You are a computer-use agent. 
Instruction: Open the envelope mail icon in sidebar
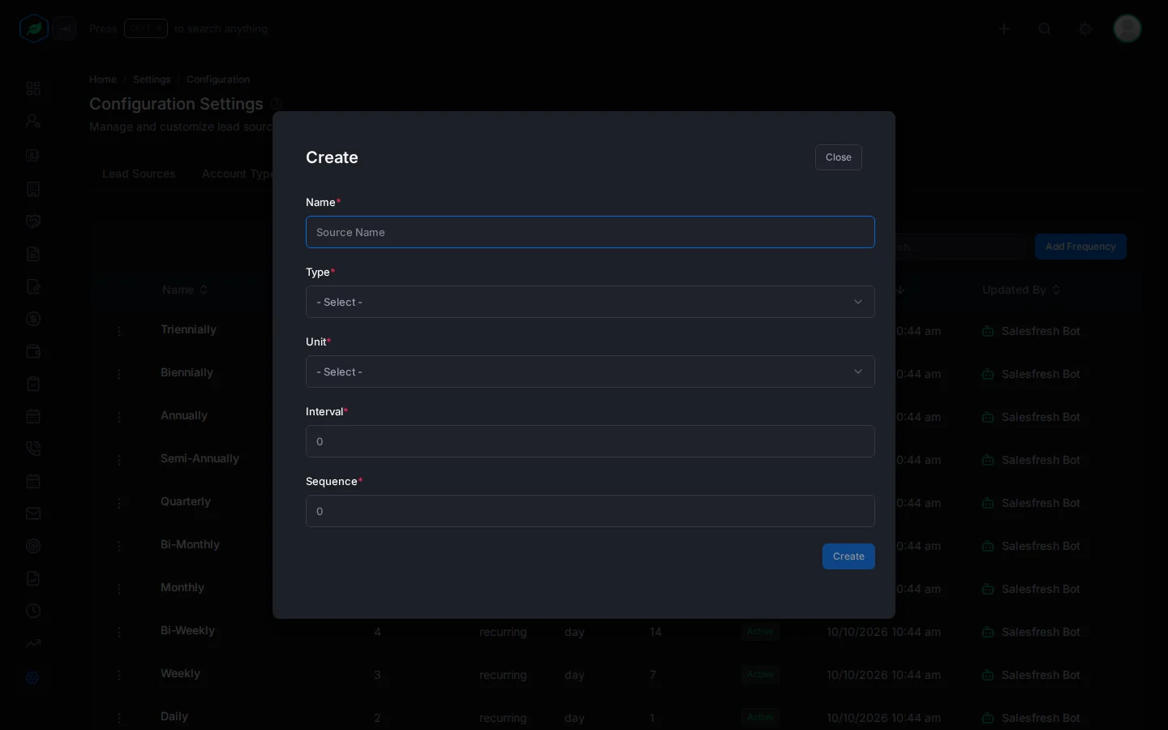tap(33, 513)
